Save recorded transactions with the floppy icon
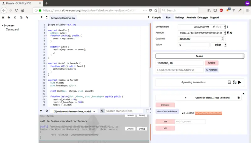The height and width of the screenshot is (143, 251). click(234, 82)
